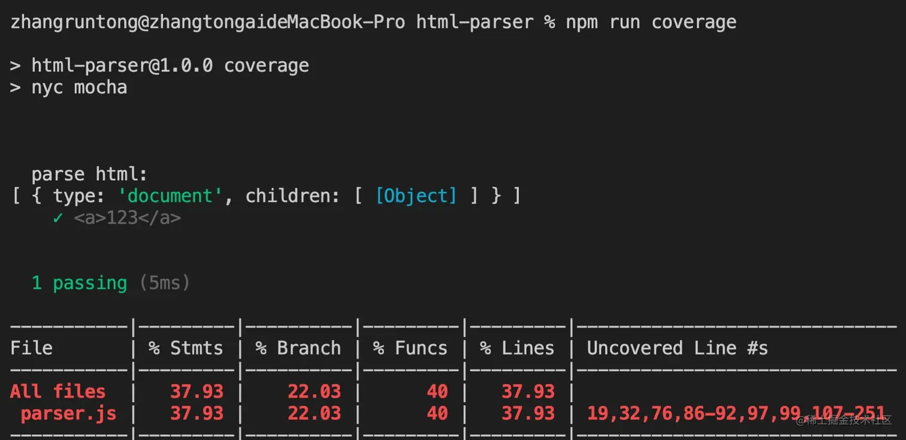Image resolution: width=906 pixels, height=440 pixels.
Task: Click the 'File' column header
Action: (x=31, y=348)
